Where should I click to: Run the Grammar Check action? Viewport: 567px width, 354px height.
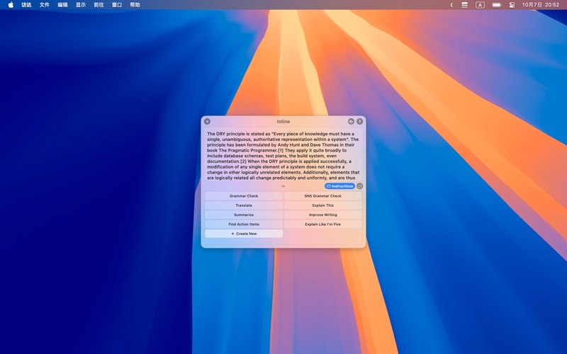(x=244, y=196)
